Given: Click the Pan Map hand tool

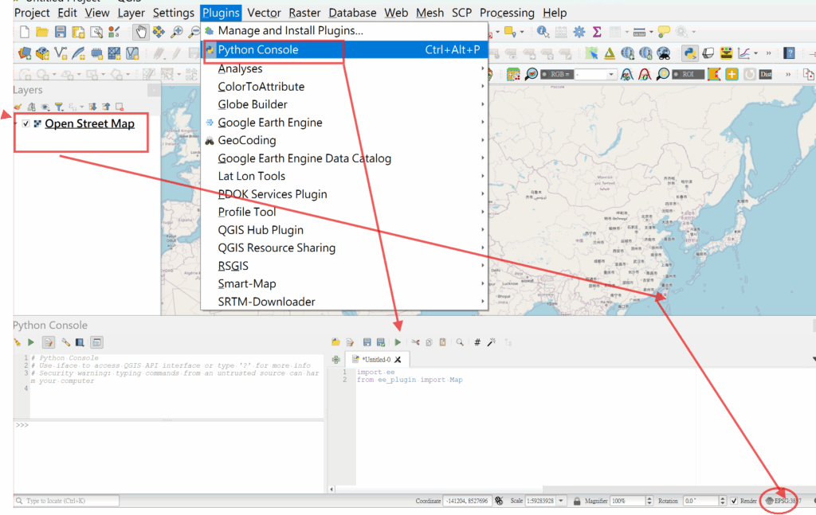Looking at the screenshot, I should pos(140,32).
